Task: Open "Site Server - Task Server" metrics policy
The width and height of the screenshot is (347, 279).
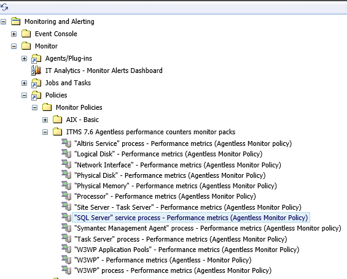Action: point(188,207)
